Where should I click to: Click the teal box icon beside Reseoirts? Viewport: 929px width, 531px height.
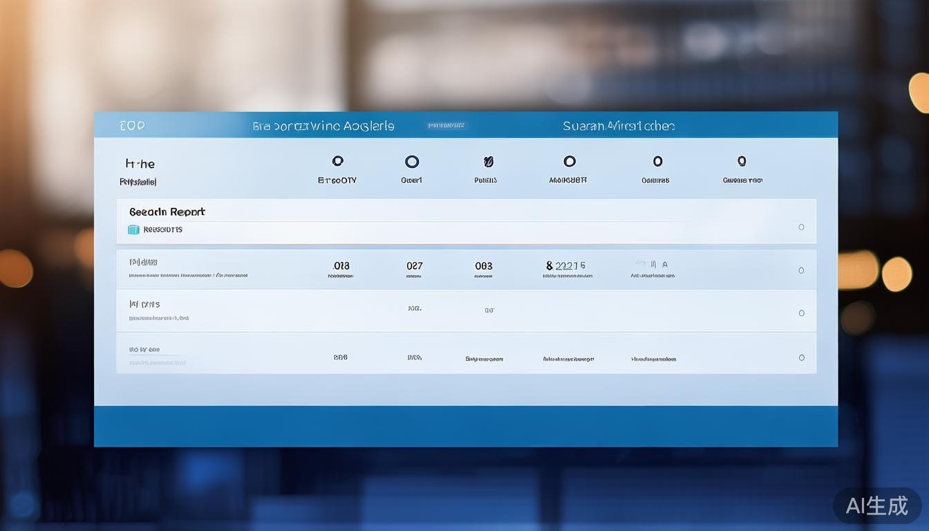click(x=133, y=230)
